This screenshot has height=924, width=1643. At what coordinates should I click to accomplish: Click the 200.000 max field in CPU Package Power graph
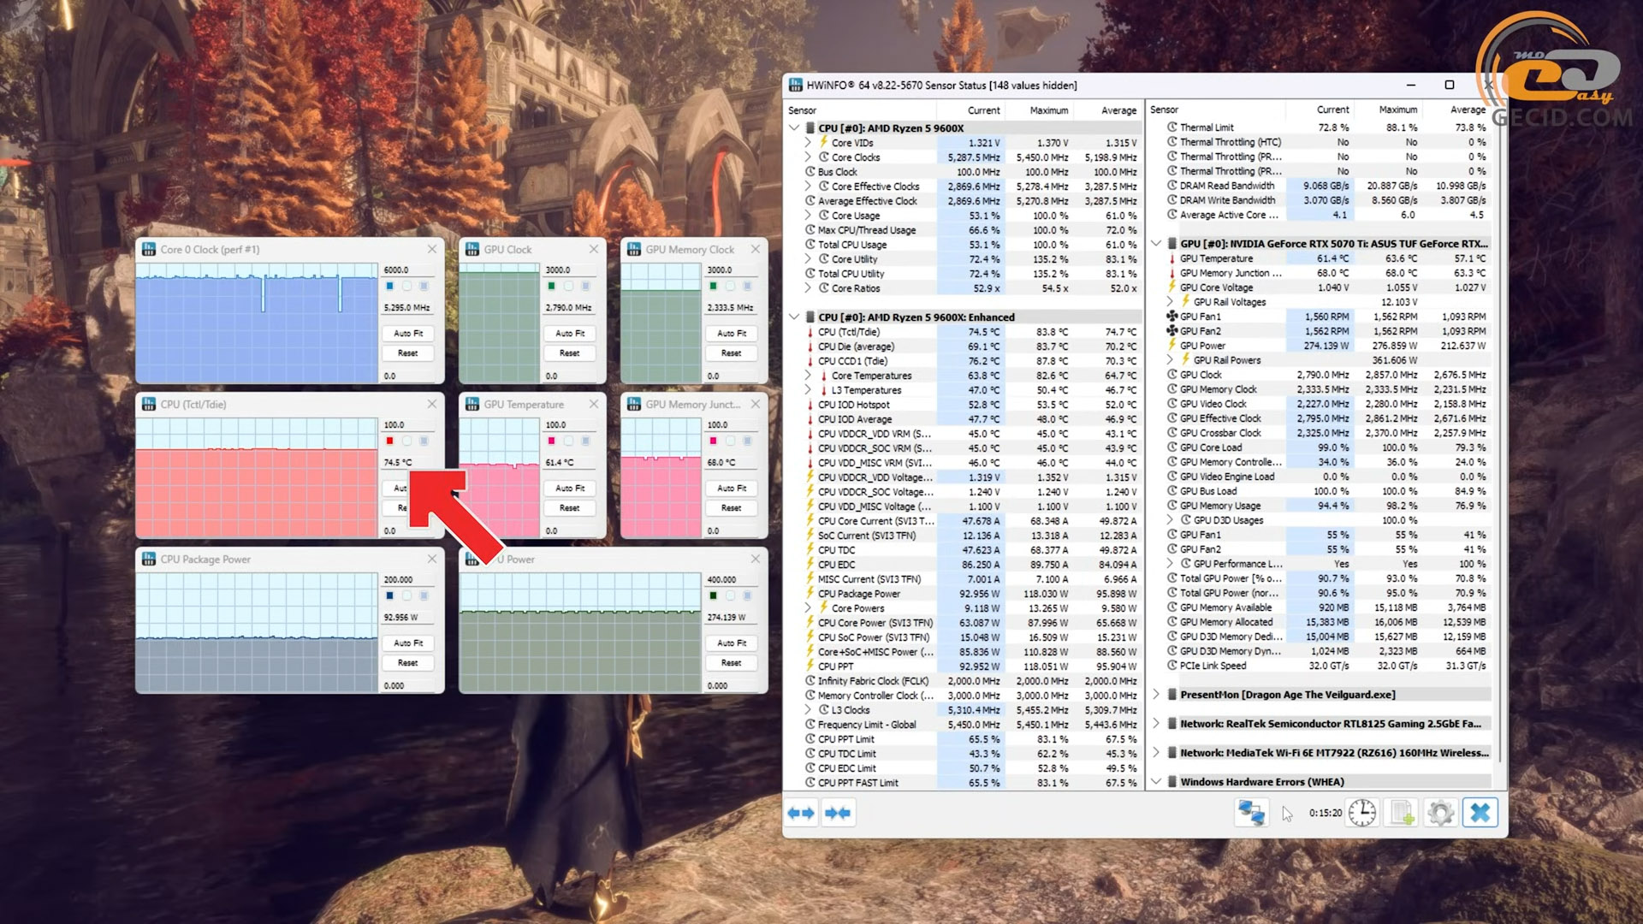(408, 579)
